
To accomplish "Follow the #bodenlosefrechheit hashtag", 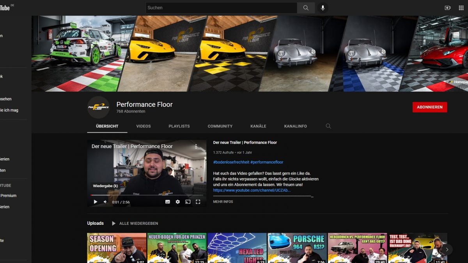I will (231, 162).
